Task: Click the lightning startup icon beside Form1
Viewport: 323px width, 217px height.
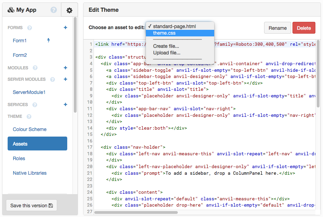Action: (x=48, y=41)
